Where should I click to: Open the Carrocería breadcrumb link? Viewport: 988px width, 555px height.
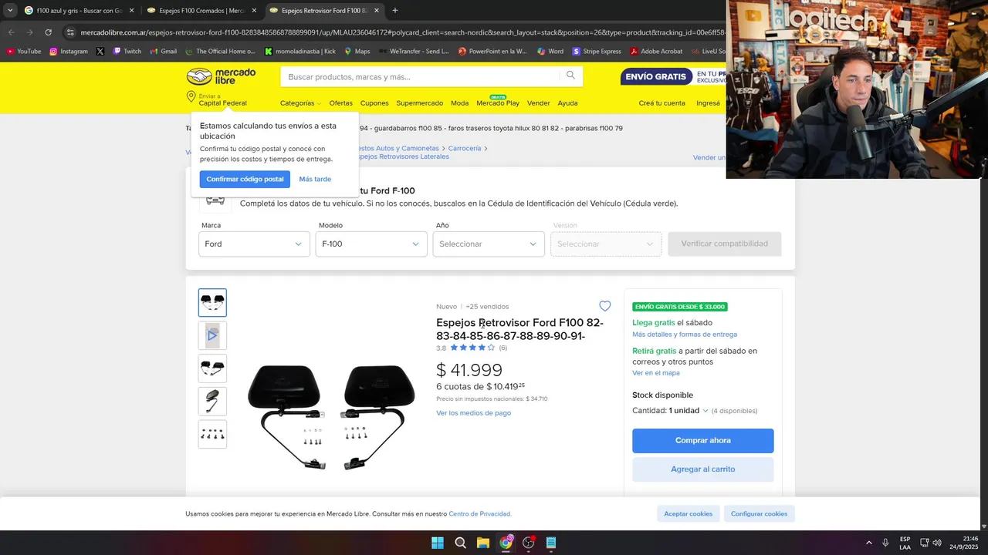tap(465, 148)
